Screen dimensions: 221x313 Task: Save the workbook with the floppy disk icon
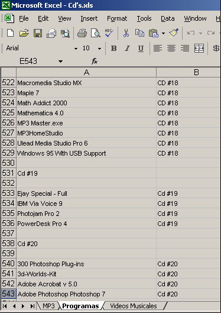(x=38, y=33)
